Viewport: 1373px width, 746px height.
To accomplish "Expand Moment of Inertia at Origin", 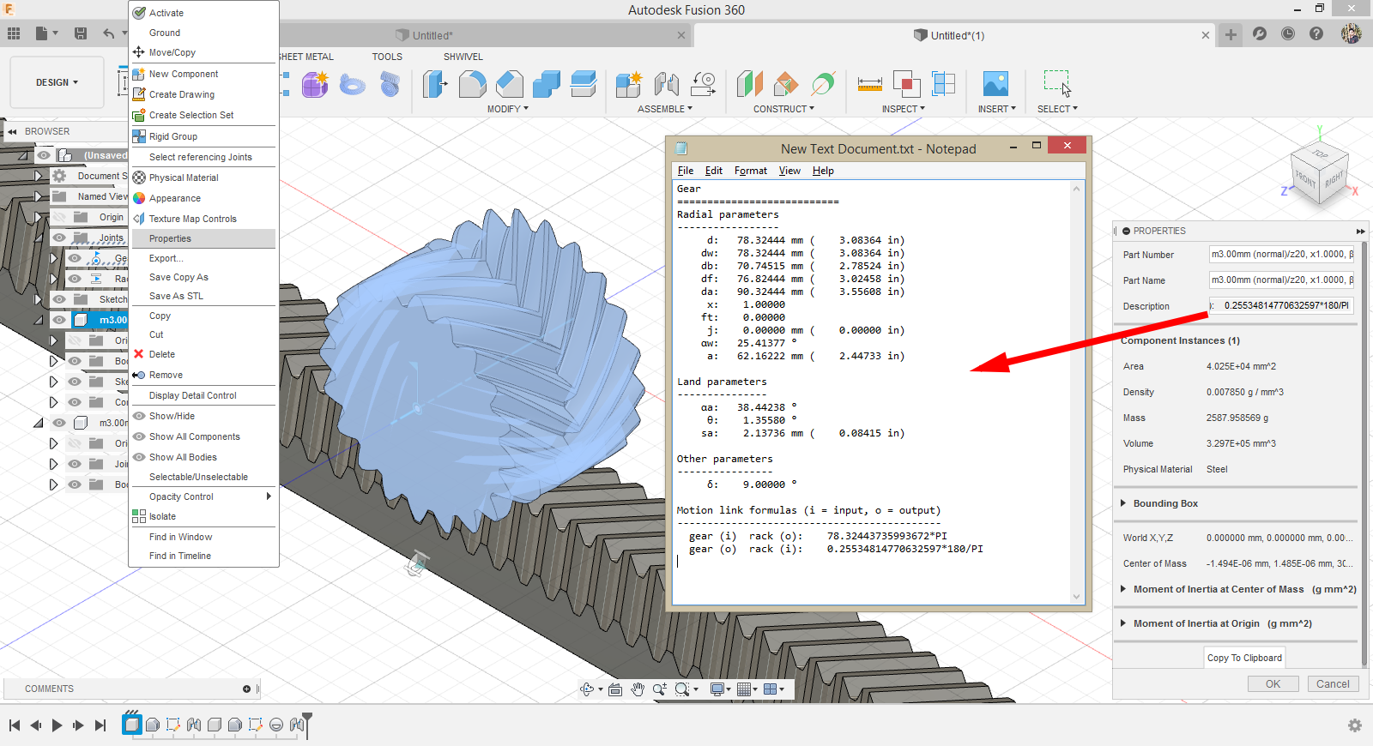I will tap(1123, 623).
